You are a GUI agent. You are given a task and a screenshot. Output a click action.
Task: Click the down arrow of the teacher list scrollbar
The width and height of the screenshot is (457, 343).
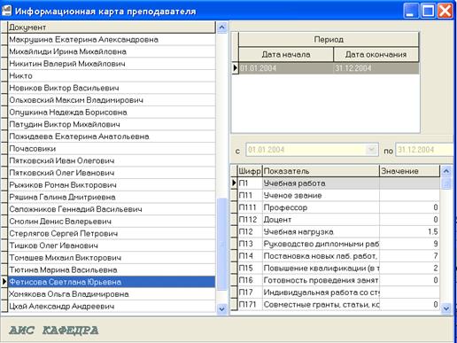pos(221,309)
